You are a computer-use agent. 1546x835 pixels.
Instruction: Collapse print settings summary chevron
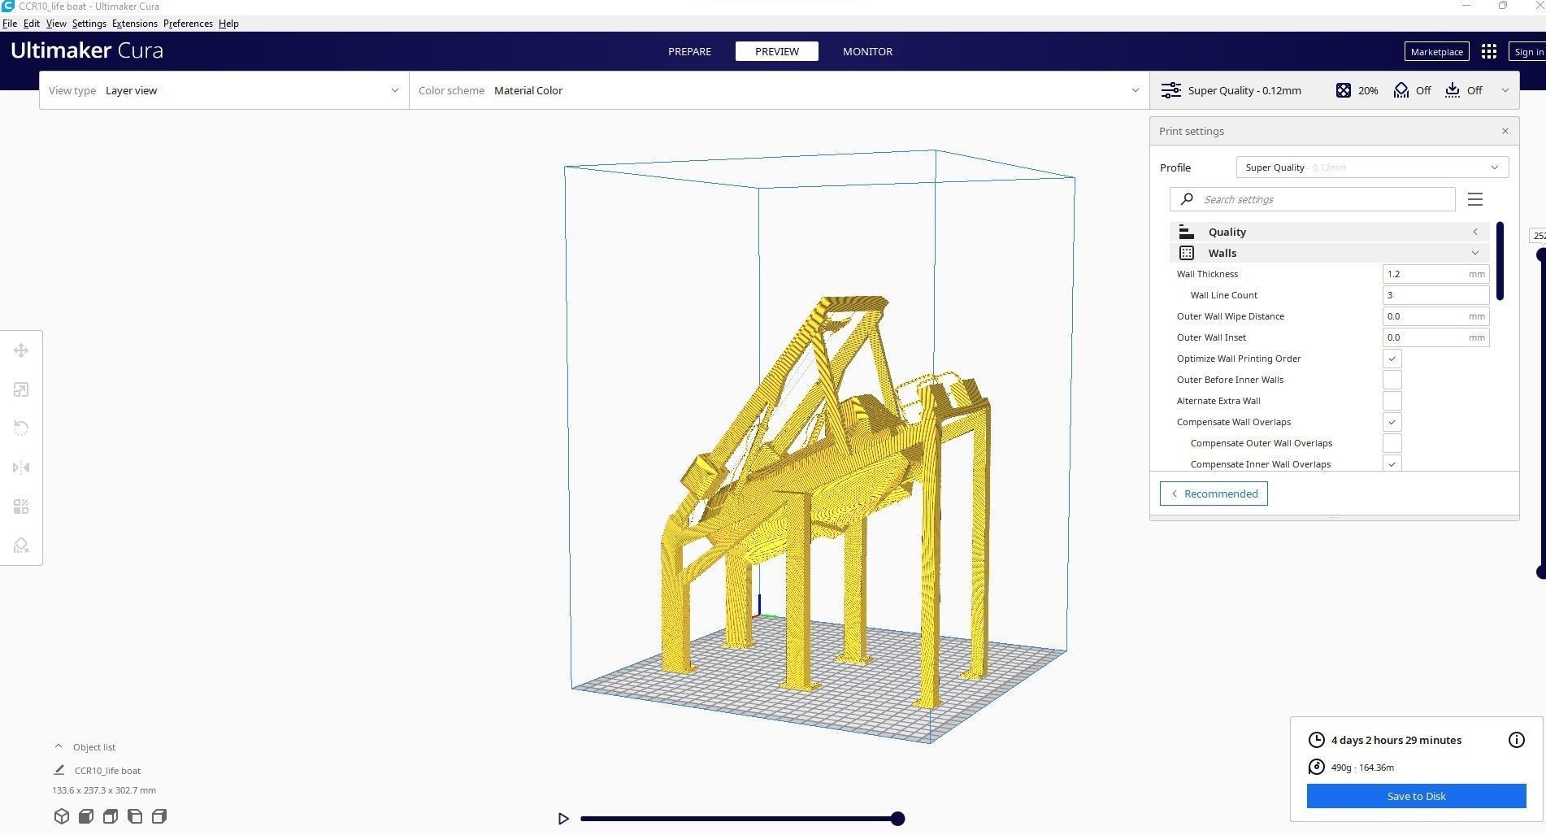click(x=1505, y=90)
